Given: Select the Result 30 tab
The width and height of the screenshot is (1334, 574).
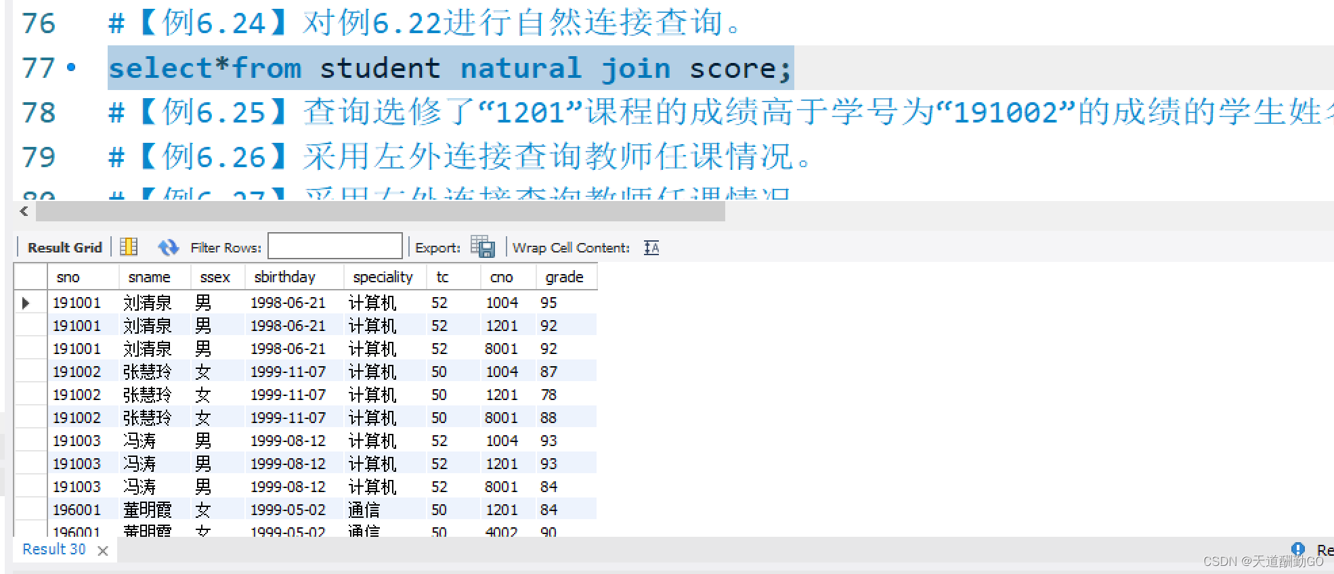Looking at the screenshot, I should 54,549.
